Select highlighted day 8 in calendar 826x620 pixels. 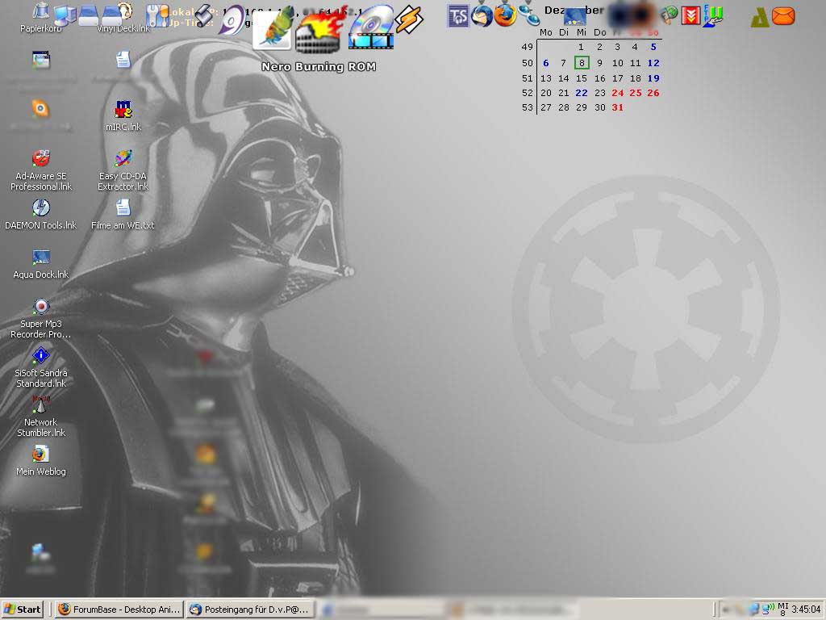(x=582, y=63)
